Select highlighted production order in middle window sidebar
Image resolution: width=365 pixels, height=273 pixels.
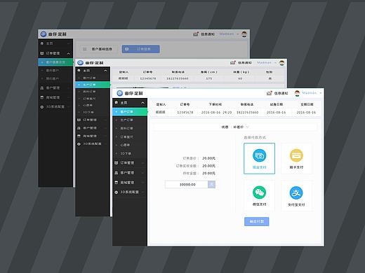coord(93,85)
